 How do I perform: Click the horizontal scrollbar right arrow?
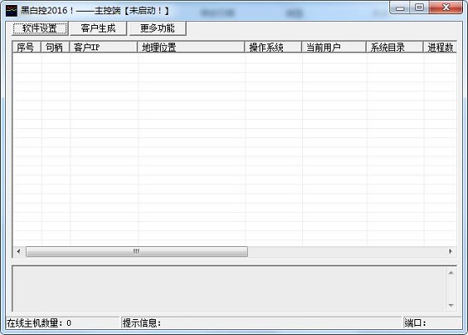click(450, 251)
